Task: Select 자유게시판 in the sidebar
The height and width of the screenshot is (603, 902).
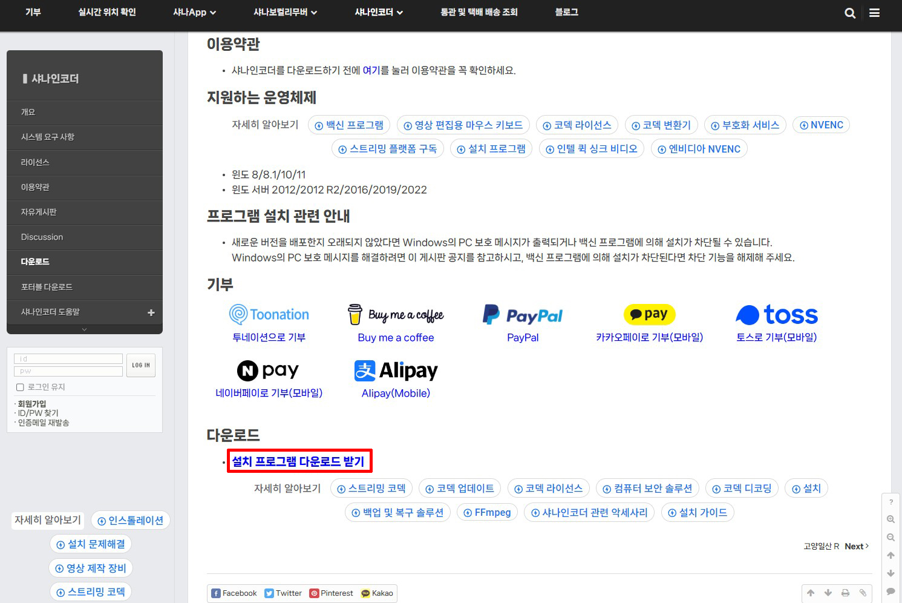Action: click(85, 213)
